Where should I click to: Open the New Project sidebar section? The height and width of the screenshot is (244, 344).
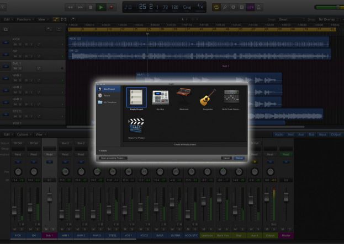[x=108, y=89]
